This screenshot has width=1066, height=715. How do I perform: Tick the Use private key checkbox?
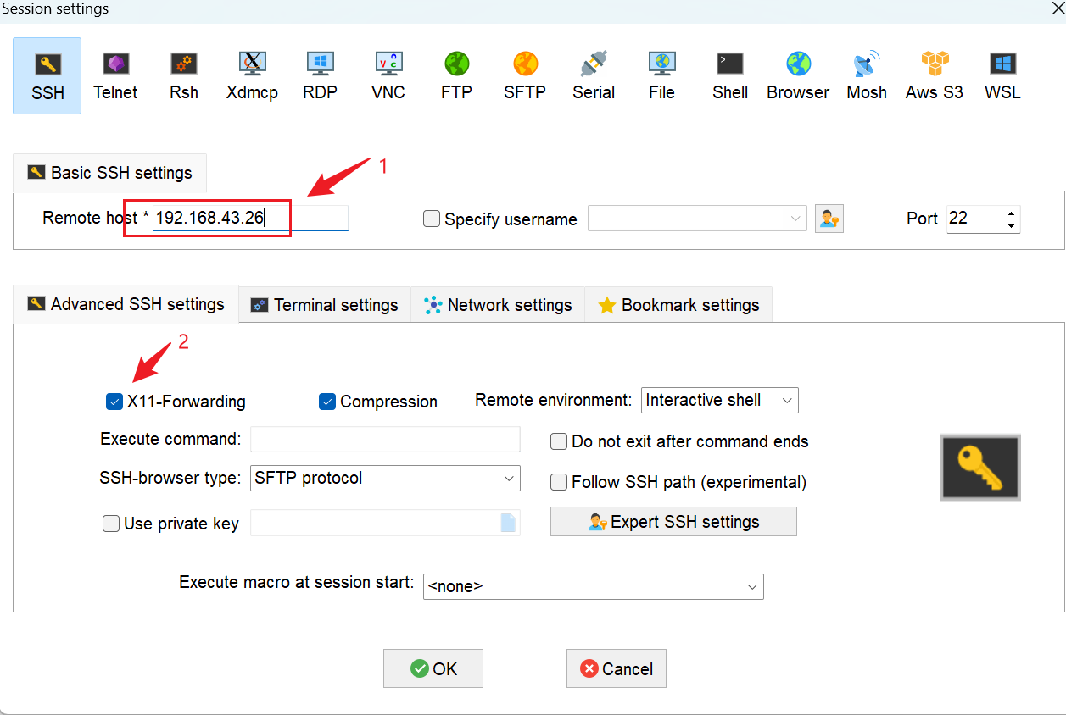pos(111,524)
